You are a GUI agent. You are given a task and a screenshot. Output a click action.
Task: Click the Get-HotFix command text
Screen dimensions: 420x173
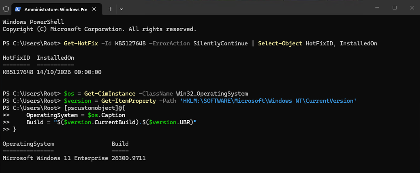81,43
